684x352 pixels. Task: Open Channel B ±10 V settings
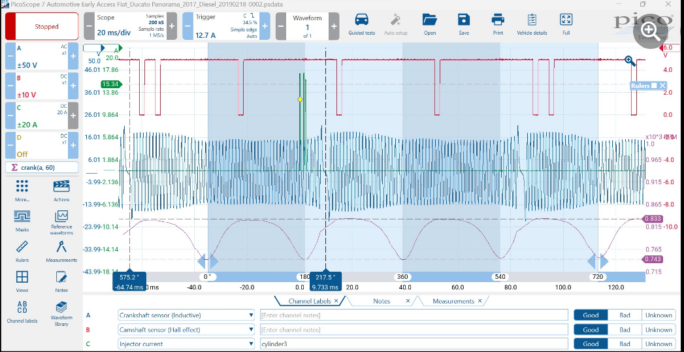point(42,86)
